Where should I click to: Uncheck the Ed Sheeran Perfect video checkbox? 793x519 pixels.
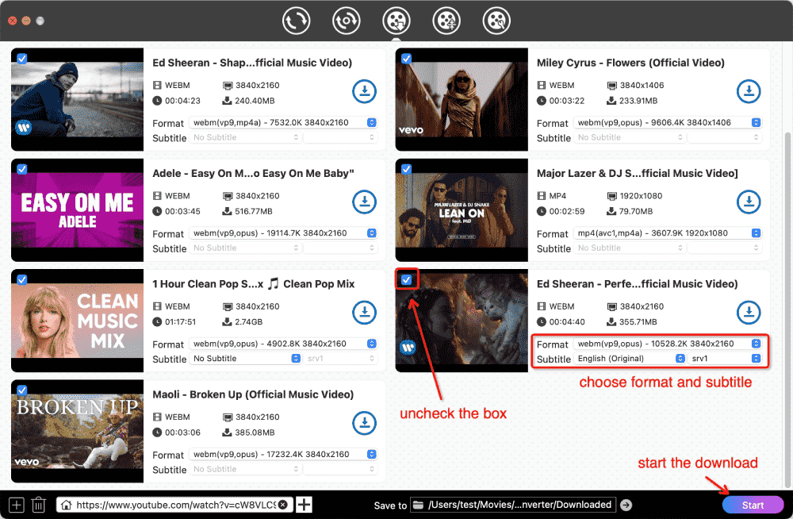click(407, 279)
